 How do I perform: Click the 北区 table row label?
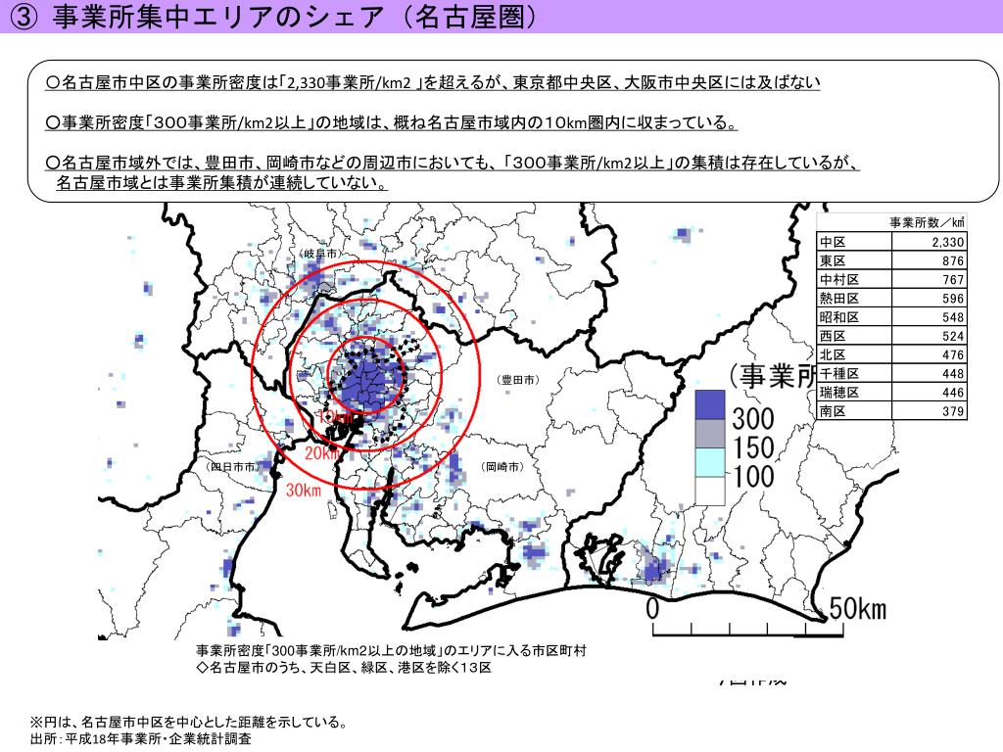tap(833, 354)
